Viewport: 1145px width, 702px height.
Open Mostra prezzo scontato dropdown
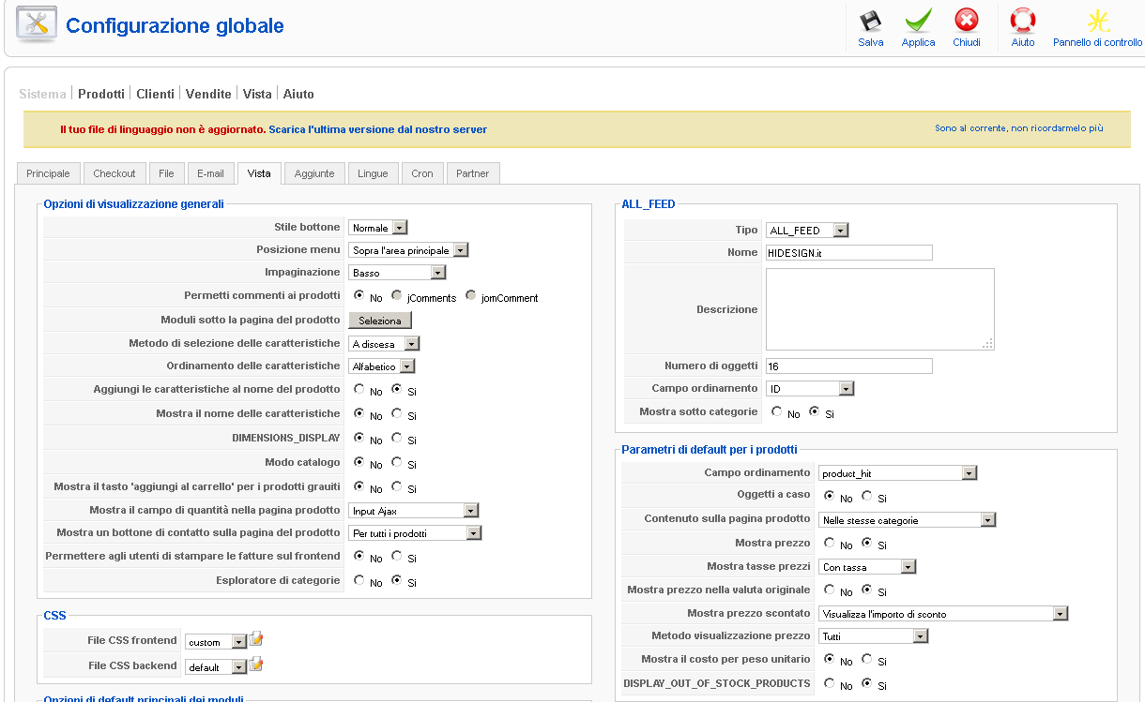(943, 614)
